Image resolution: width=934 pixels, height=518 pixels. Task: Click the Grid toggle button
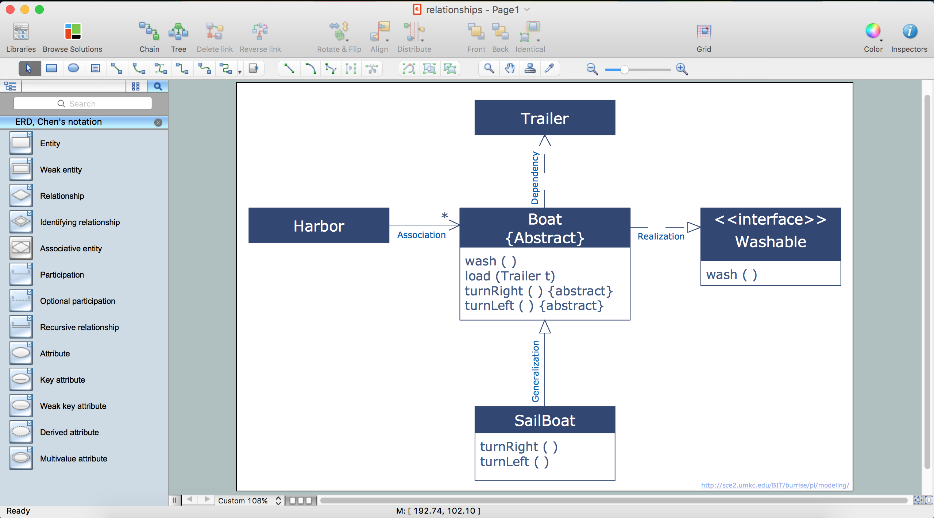pos(704,31)
